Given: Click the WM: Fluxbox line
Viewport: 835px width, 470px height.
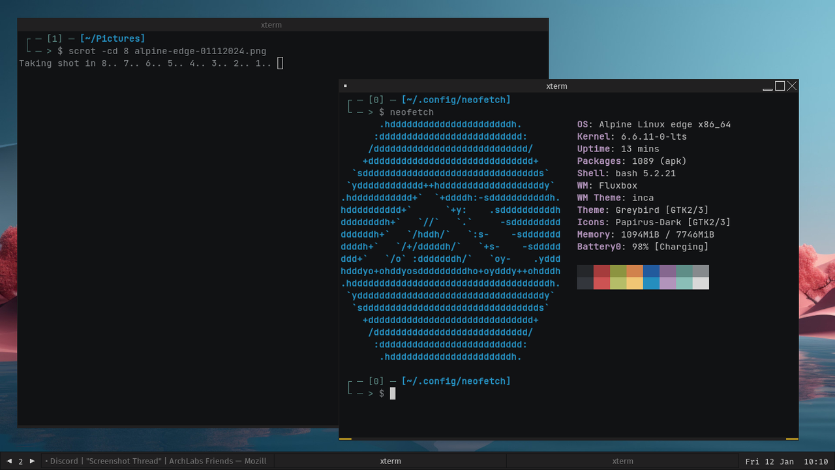Looking at the screenshot, I should tap(607, 186).
